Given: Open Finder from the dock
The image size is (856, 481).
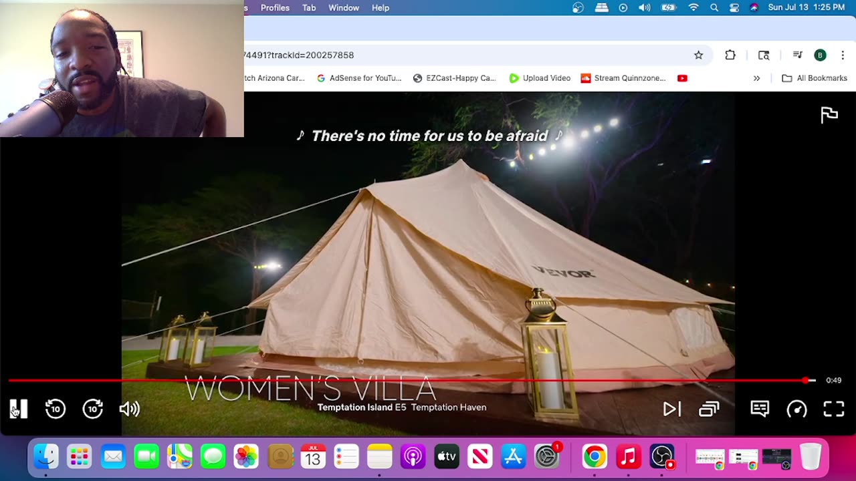Looking at the screenshot, I should tap(46, 457).
